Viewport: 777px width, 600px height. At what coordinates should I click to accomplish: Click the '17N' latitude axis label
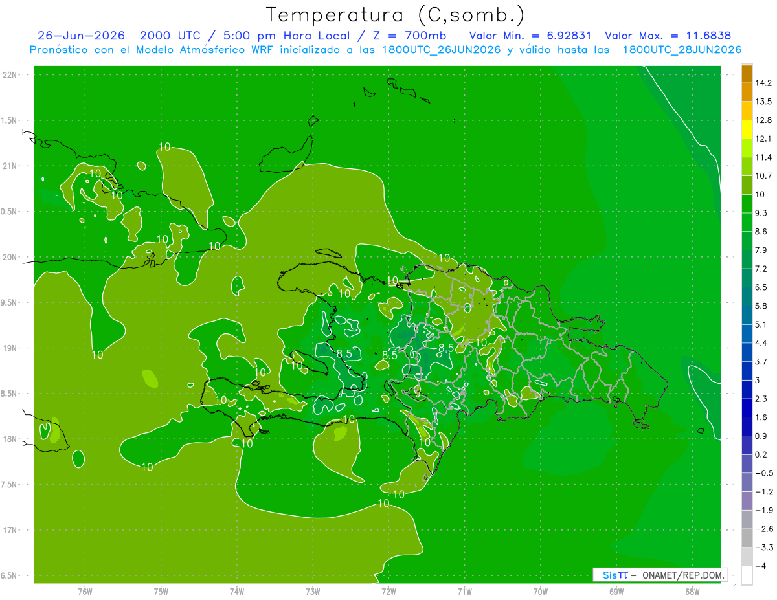coord(11,531)
